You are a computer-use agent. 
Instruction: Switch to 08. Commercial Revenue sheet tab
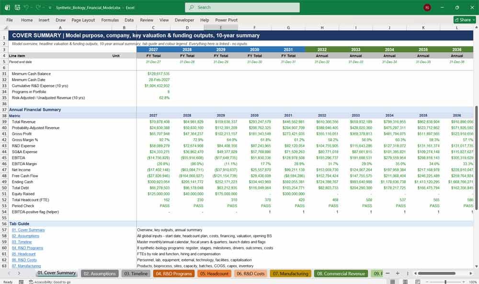(341, 273)
